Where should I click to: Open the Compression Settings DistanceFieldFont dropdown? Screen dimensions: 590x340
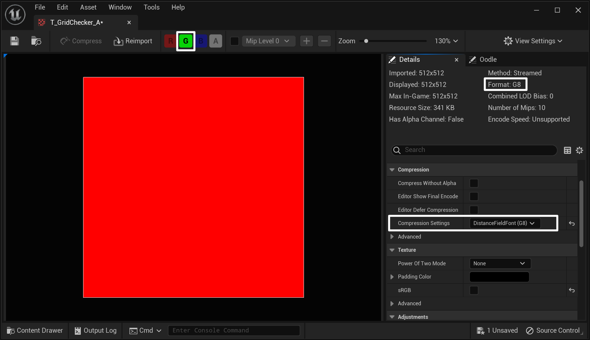(505, 223)
